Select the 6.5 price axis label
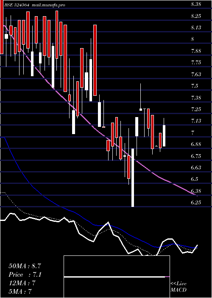 pyautogui.click(x=194, y=180)
